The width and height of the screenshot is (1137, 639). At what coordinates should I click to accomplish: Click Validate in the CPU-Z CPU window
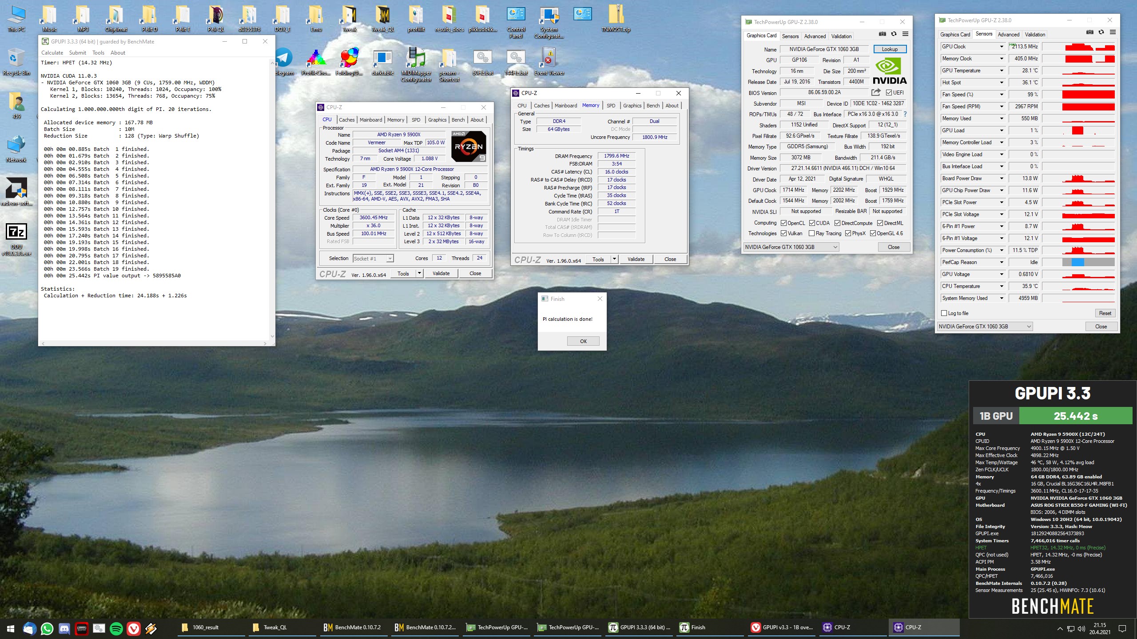pyautogui.click(x=441, y=273)
